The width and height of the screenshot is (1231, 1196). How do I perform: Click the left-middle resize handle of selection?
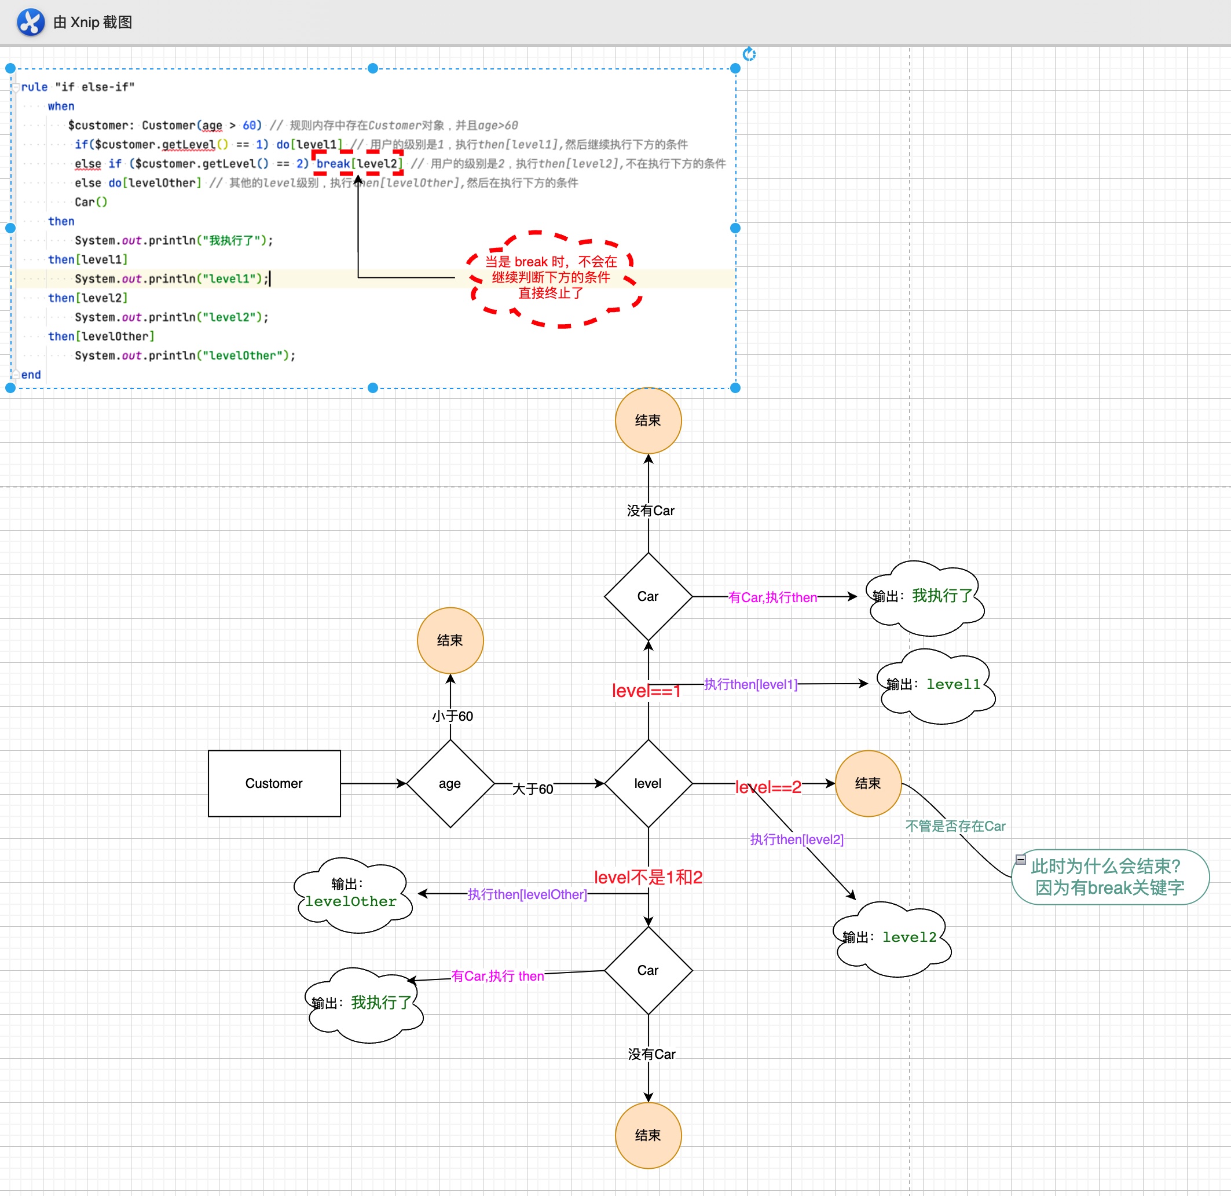coord(10,228)
